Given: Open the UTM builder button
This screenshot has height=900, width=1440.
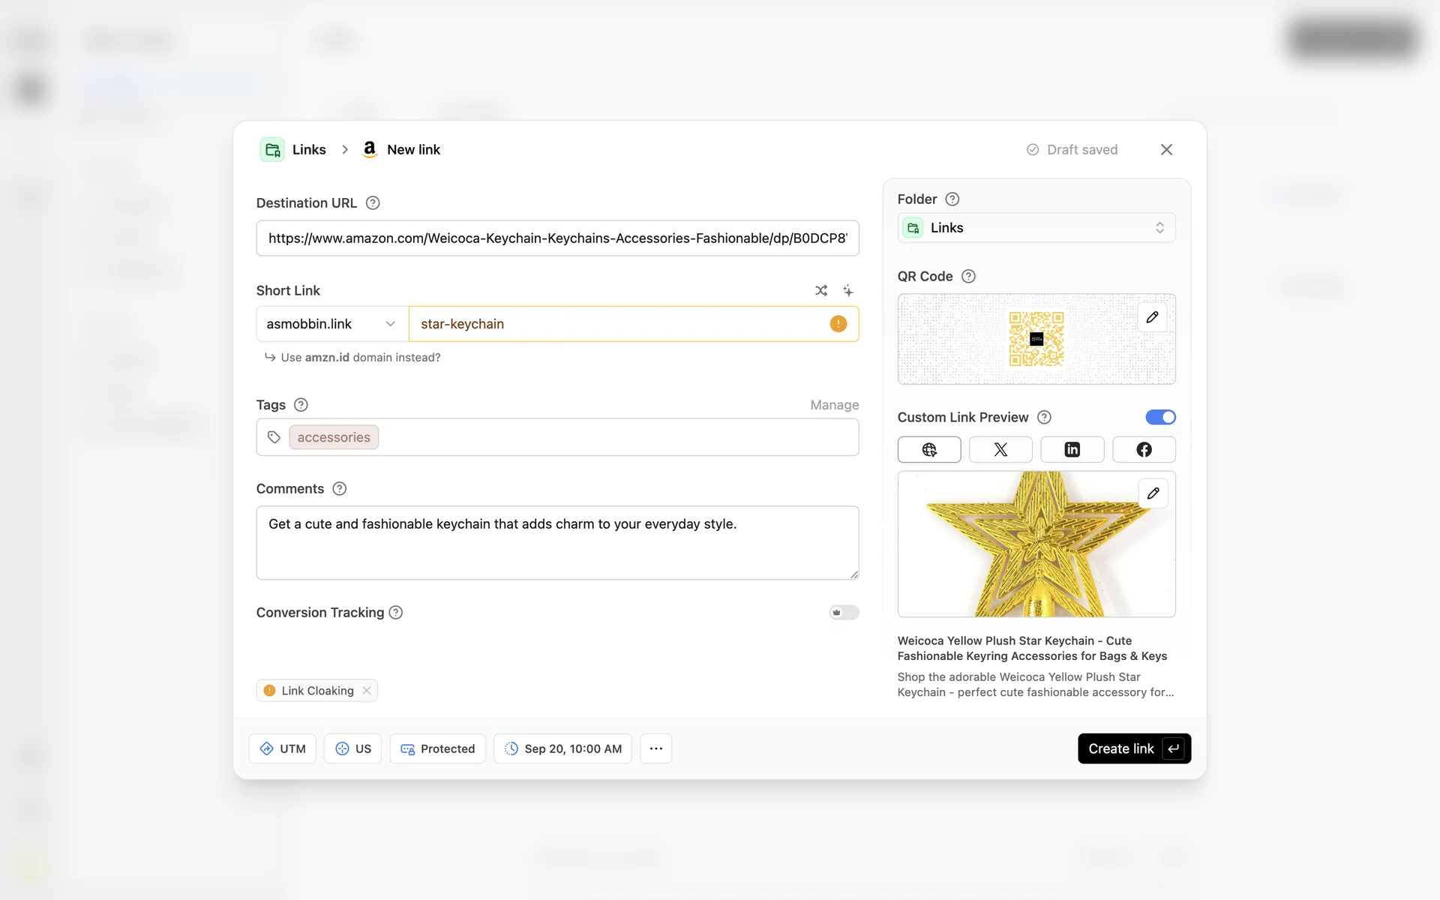Looking at the screenshot, I should (283, 748).
